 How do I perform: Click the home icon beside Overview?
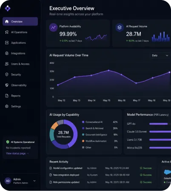click(7, 21)
